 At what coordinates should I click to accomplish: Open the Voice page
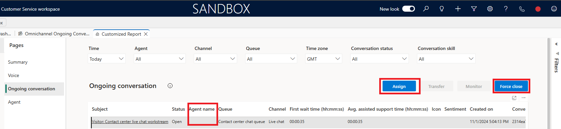[13, 75]
